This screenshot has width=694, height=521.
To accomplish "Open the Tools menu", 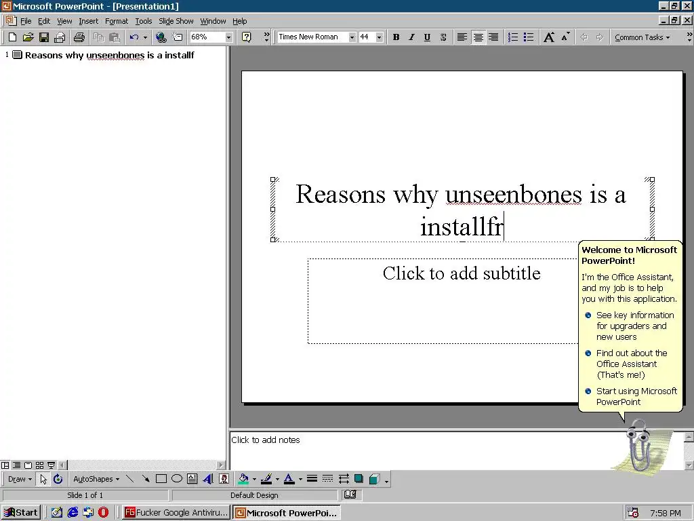I will (x=144, y=21).
